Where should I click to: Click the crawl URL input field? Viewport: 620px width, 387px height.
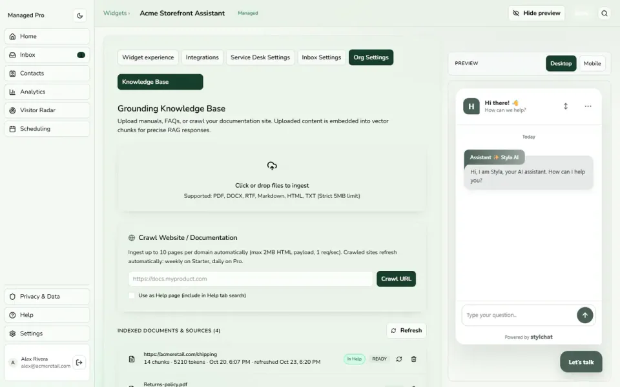coord(251,279)
